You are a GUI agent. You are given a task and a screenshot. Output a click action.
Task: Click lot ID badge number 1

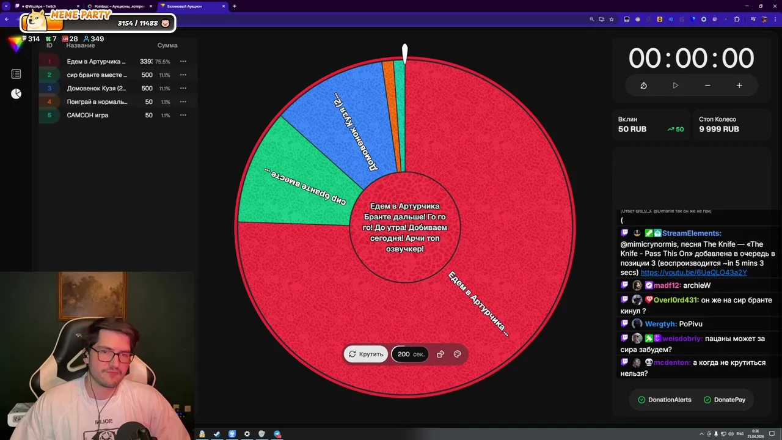[x=49, y=62]
